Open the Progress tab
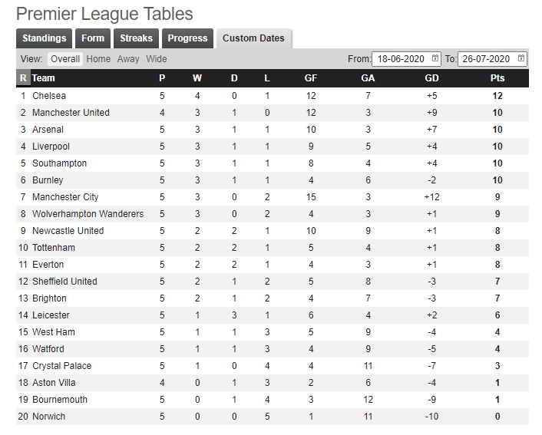The height and width of the screenshot is (435, 542). click(x=187, y=38)
